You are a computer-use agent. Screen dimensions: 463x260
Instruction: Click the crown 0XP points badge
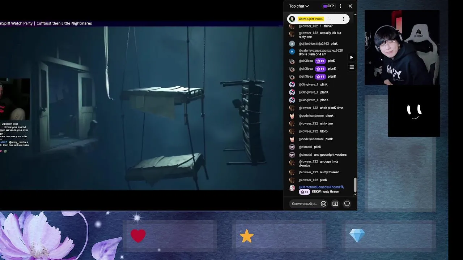tap(328, 6)
